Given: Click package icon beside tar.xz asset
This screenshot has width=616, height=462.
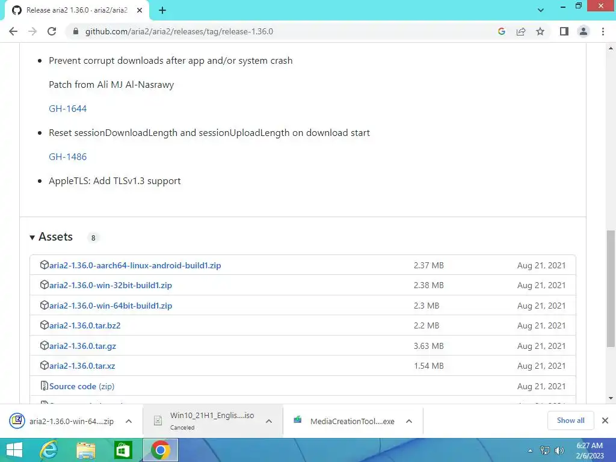Looking at the screenshot, I should [45, 366].
